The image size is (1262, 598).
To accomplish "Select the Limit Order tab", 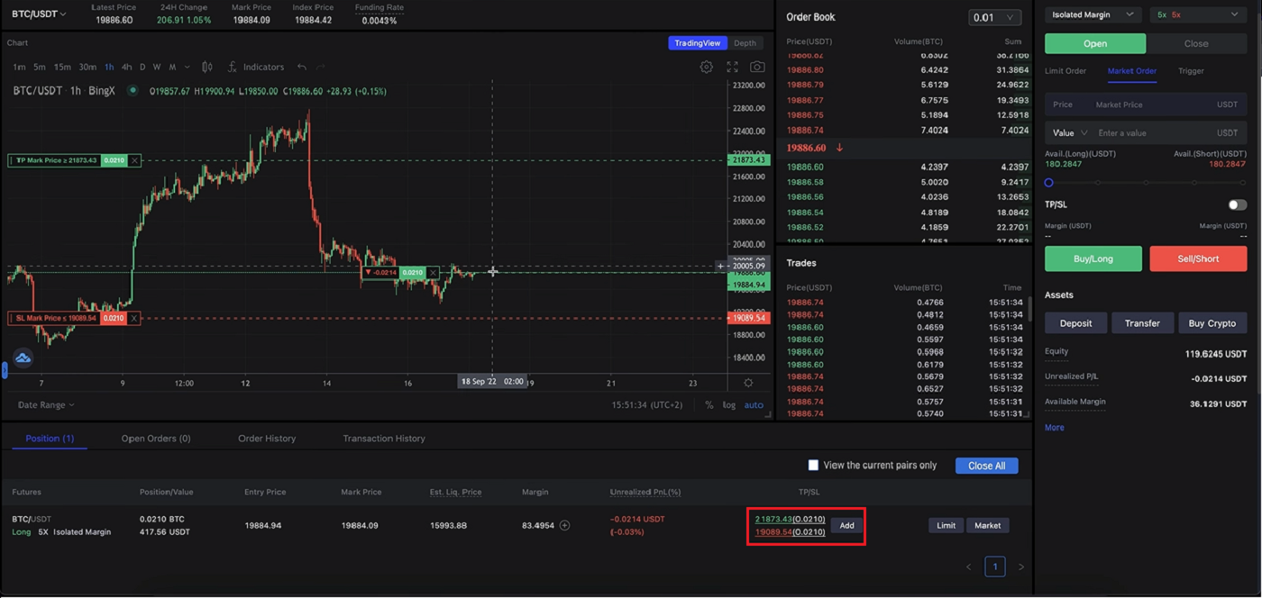I will point(1065,70).
